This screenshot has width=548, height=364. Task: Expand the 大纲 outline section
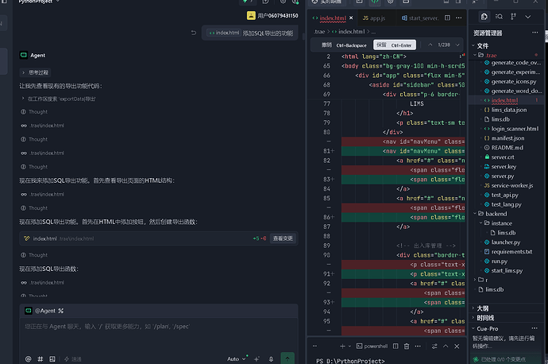[482, 308]
